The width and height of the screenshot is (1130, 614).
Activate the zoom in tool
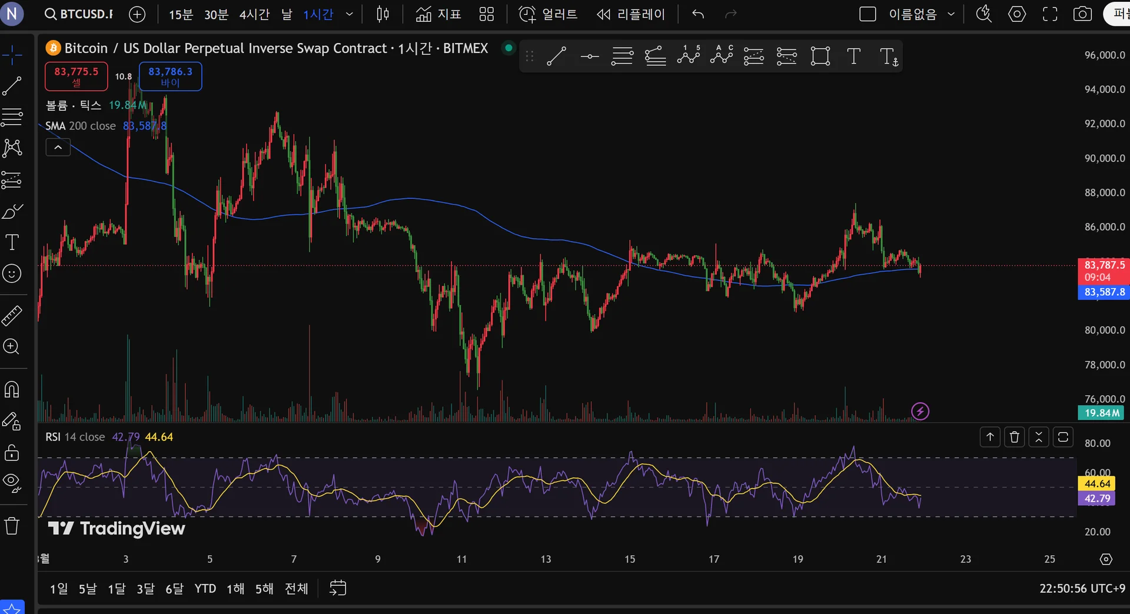coord(12,346)
